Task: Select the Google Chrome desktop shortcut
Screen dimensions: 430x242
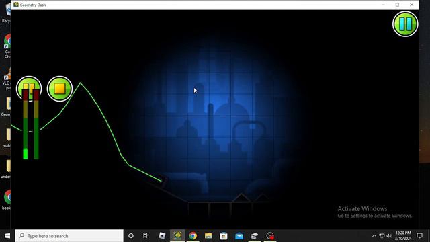Action: click(x=7, y=45)
